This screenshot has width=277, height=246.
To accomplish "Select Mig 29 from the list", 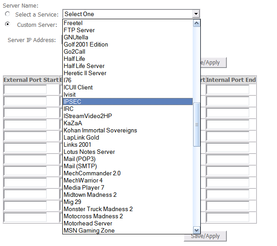I will pyautogui.click(x=128, y=202).
